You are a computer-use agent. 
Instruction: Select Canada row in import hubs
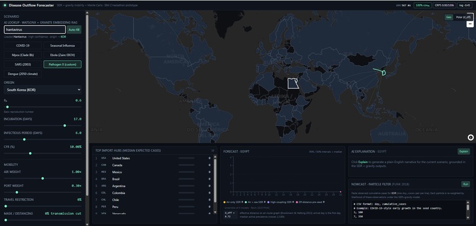tap(153, 165)
